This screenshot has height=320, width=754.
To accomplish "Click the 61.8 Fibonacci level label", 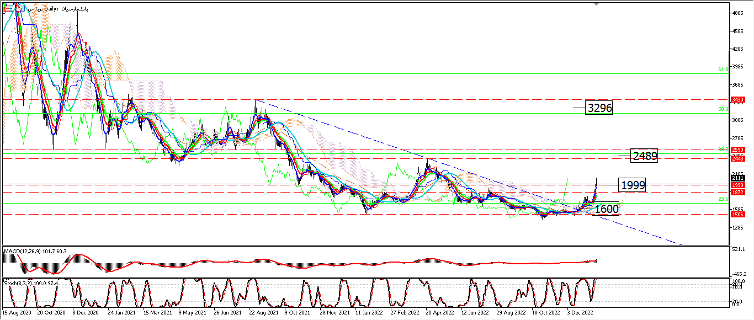I will tap(723, 70).
